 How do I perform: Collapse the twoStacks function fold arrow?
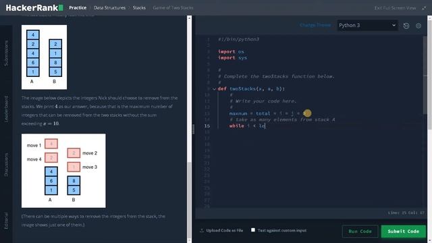pos(214,89)
